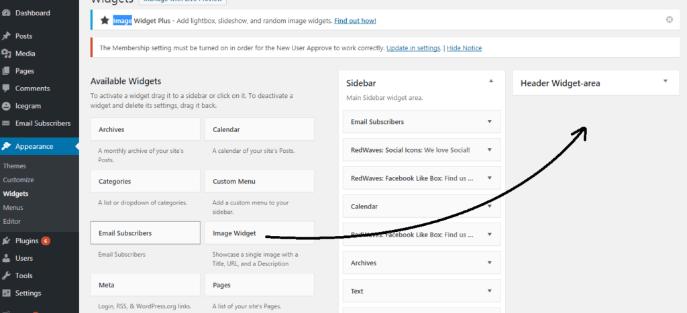687x313 pixels.
Task: Click the Comments bubble icon
Action: coord(6,88)
